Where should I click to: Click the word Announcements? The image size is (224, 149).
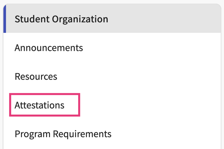pos(49,48)
